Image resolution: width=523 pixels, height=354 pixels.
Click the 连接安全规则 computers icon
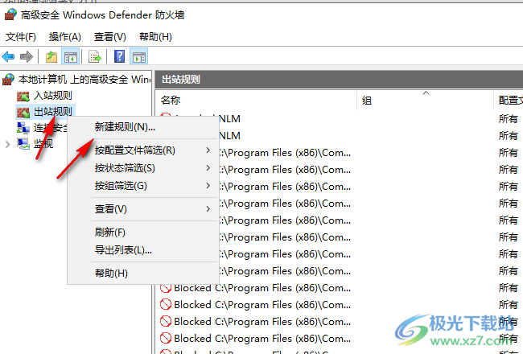[23, 128]
